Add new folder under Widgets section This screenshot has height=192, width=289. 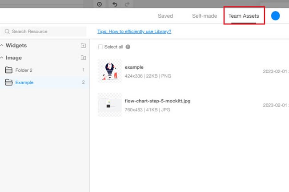coord(83,45)
